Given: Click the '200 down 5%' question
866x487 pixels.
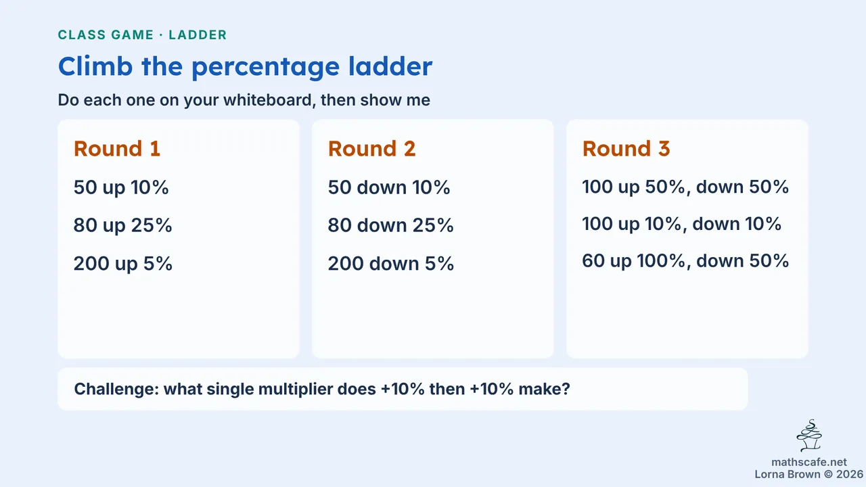Looking at the screenshot, I should 391,263.
